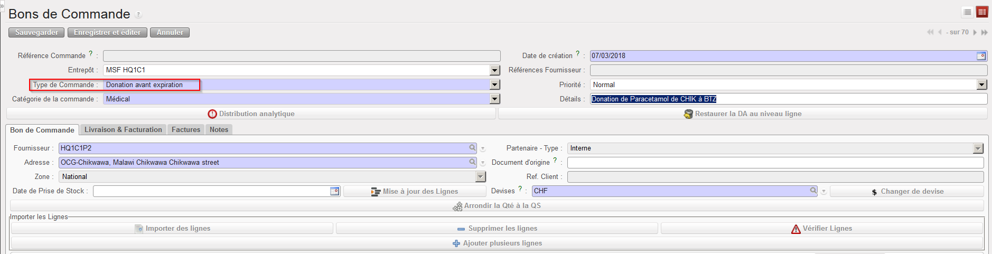Screen dimensions: 992x254
Task: Expand the Priorité dropdown list
Action: 981,84
